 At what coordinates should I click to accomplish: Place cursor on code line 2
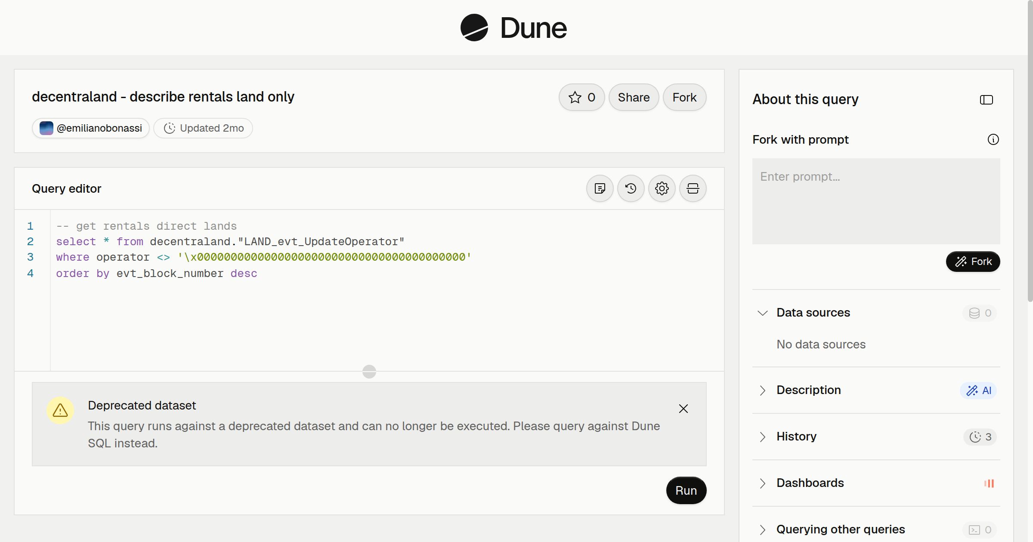(x=230, y=242)
